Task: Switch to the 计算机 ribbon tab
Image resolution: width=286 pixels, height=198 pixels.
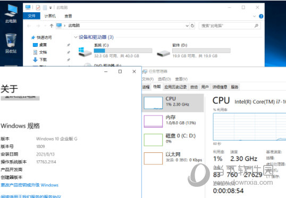Action: (50, 16)
